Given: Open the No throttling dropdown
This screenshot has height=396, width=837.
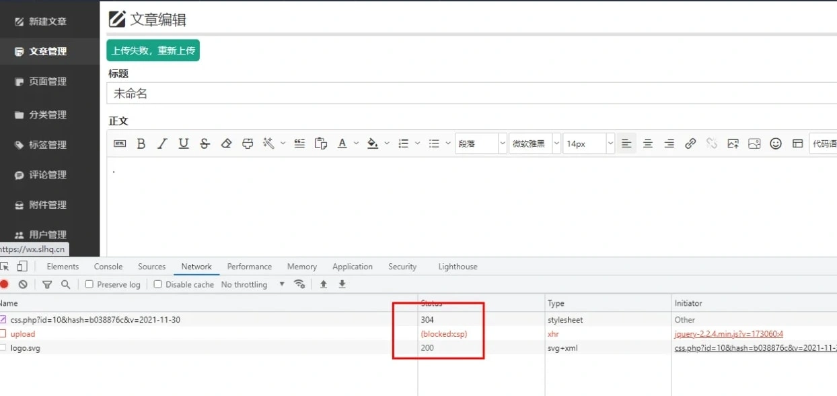Looking at the screenshot, I should pyautogui.click(x=253, y=285).
